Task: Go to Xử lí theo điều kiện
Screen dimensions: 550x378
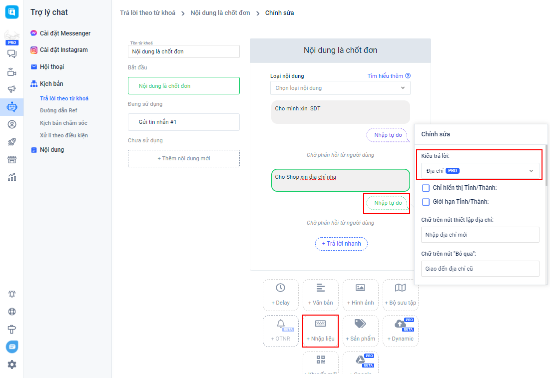Action: pos(64,135)
